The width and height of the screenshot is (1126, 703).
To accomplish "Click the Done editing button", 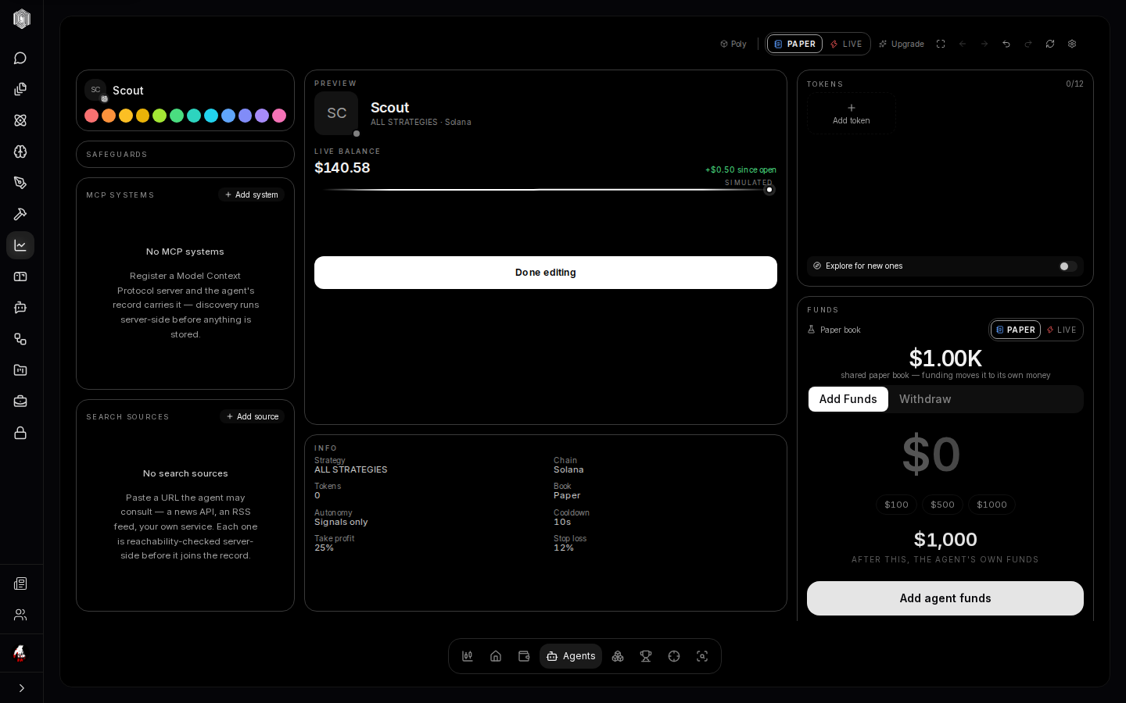I will click(546, 273).
